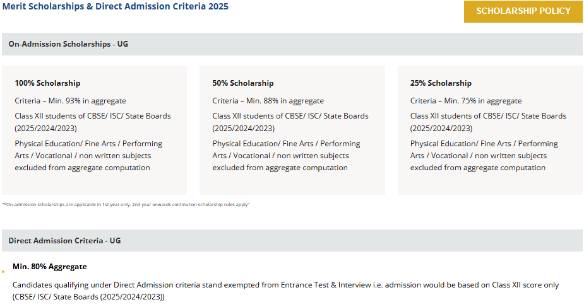584x307 pixels.
Task: Click the Merit Scholarships & Direct Admission page title
Action: pos(116,6)
